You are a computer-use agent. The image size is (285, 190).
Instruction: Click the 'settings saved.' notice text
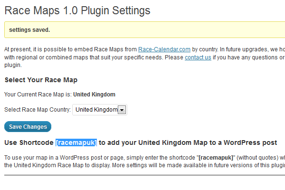click(29, 30)
